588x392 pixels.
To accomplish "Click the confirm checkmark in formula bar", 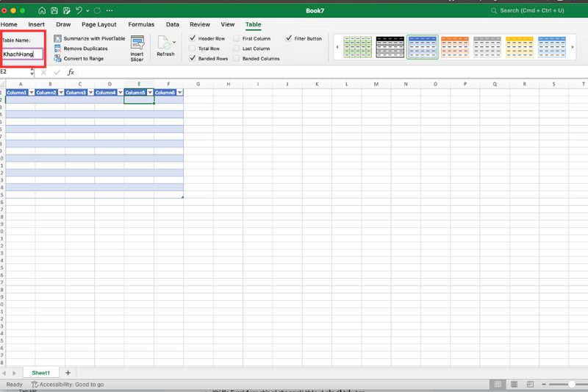I will click(x=57, y=72).
